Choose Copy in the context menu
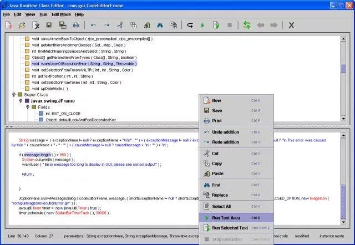Screen dimensions: 355x245 236,164
